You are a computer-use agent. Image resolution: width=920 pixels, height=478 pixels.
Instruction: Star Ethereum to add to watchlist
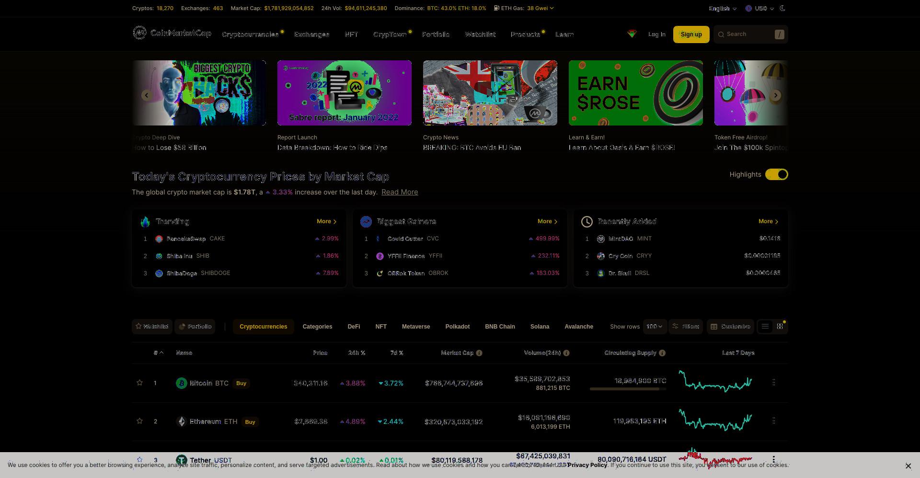tap(139, 421)
